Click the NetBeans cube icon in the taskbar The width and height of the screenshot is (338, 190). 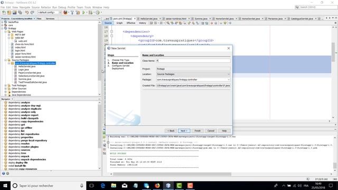point(168,185)
